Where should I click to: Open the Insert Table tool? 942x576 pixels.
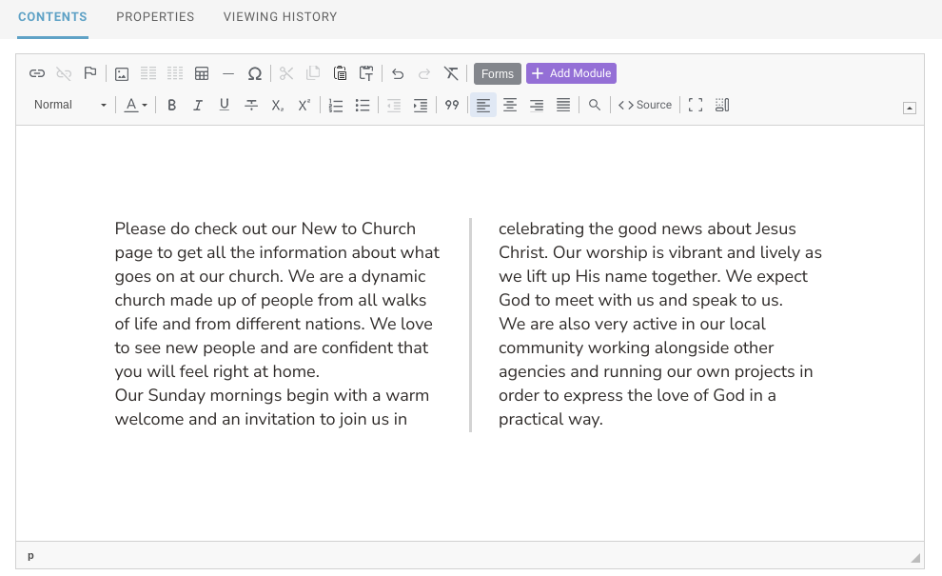[x=201, y=72]
